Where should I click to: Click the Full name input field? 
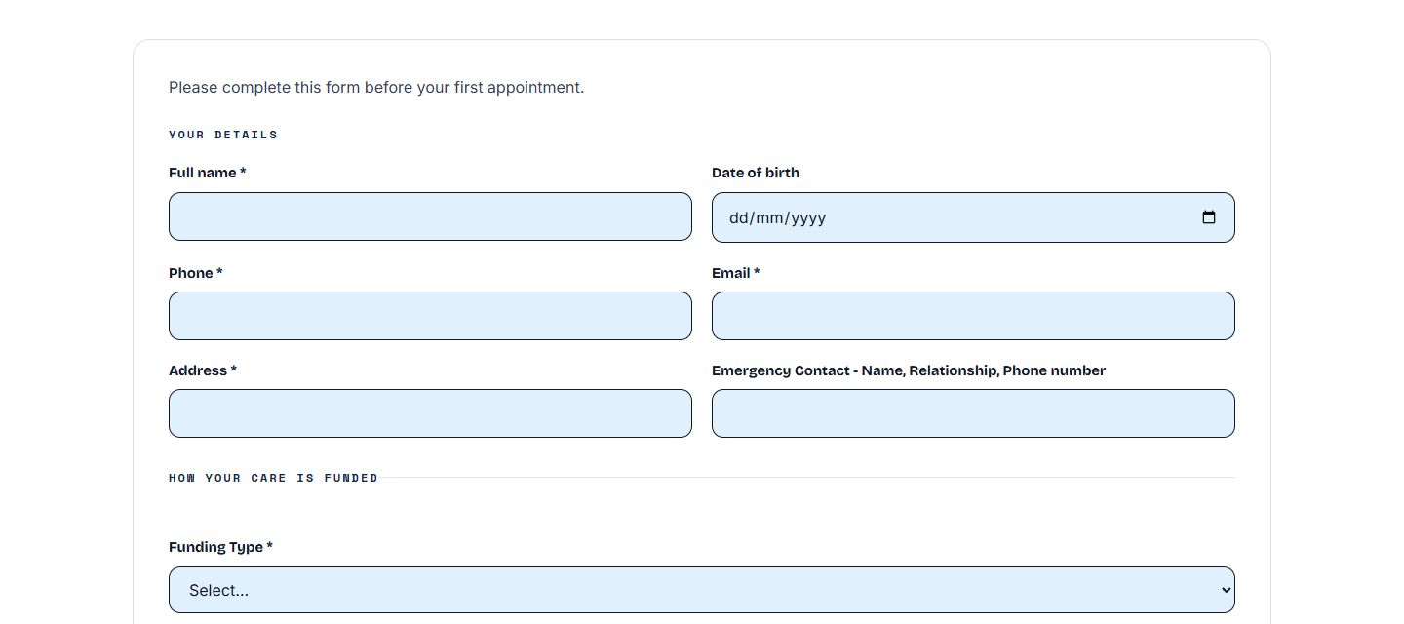430,216
